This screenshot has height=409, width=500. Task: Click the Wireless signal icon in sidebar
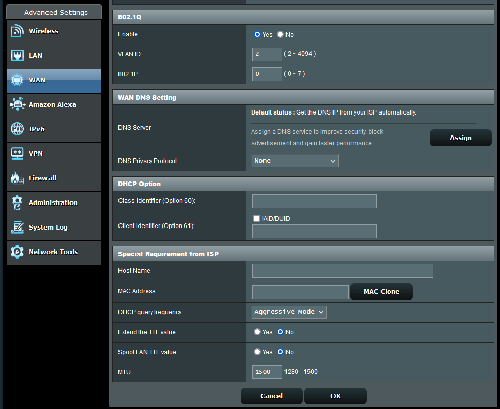17,31
